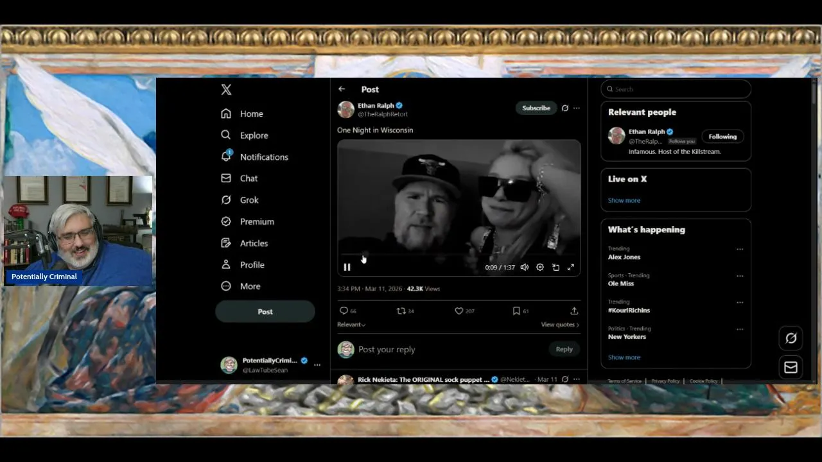Screen dimensions: 822x462
Task: Click Show more under Live on X
Action: [x=624, y=200]
